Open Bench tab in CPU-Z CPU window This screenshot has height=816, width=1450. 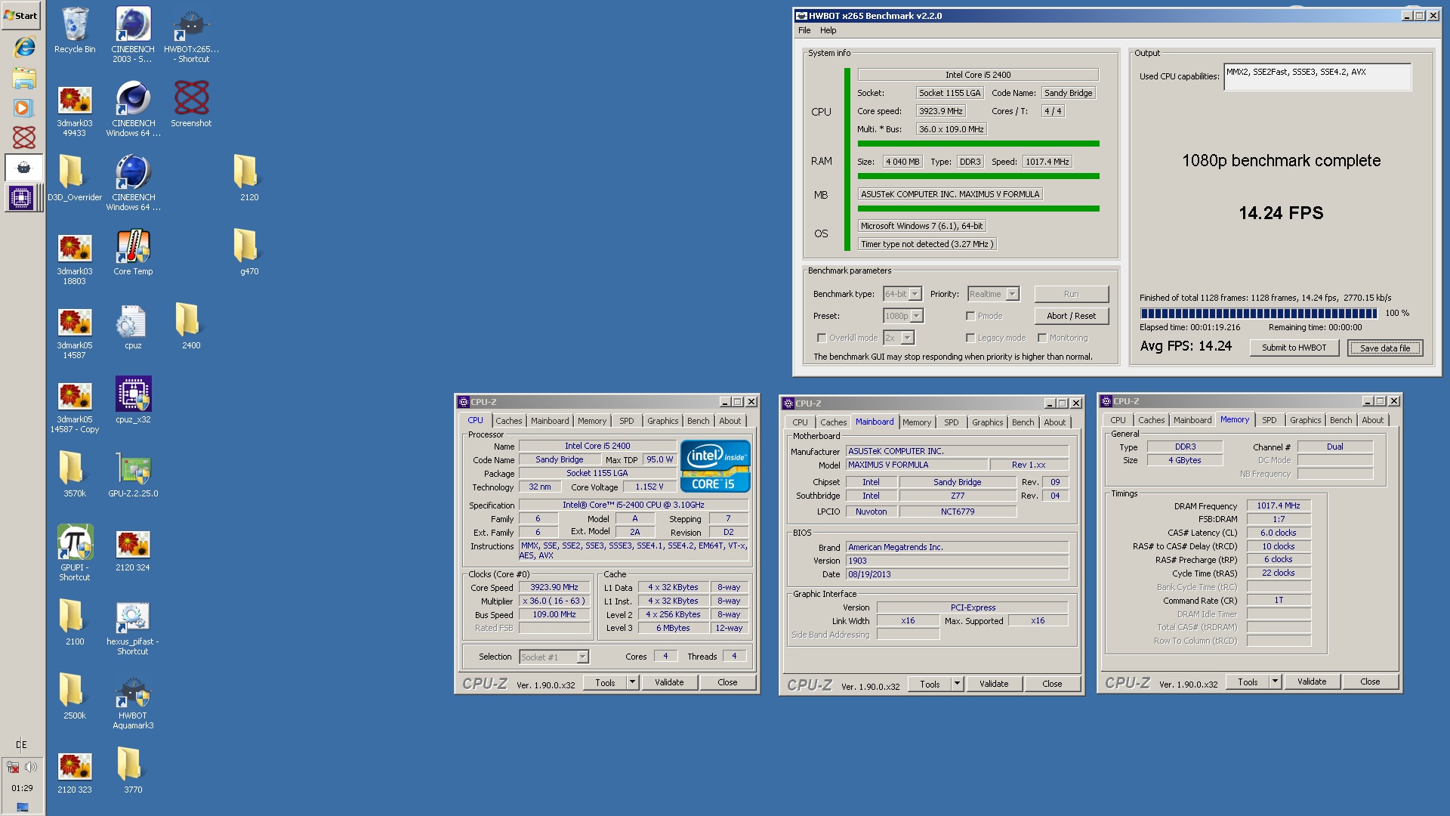698,421
